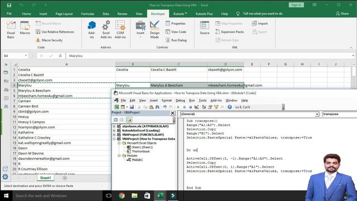Click the Windows Start button
This screenshot has height=201, width=357.
click(x=6, y=195)
